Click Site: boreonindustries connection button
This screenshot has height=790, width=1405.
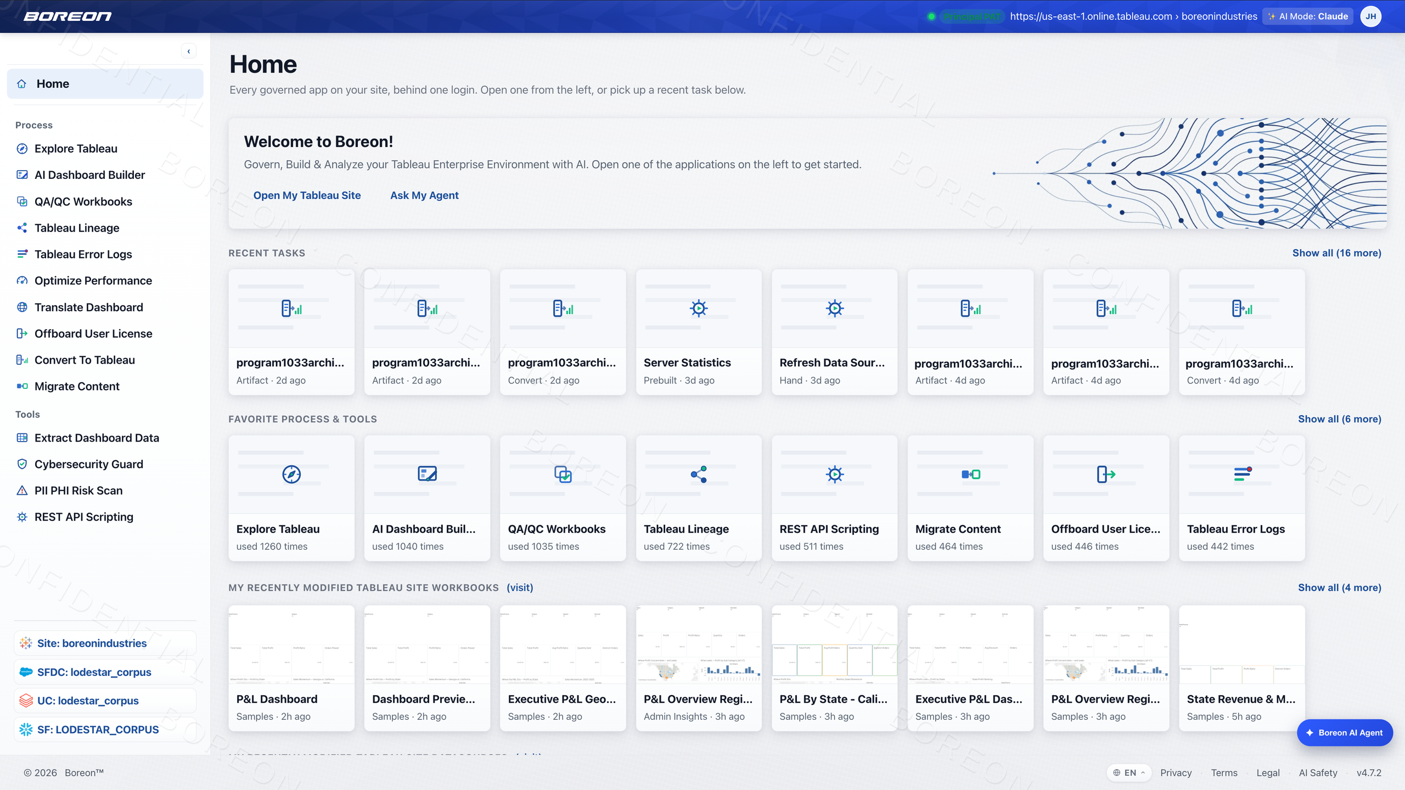[x=105, y=644]
